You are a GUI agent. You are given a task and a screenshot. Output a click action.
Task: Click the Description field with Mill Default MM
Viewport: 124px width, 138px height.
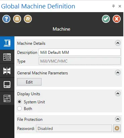click(79, 52)
